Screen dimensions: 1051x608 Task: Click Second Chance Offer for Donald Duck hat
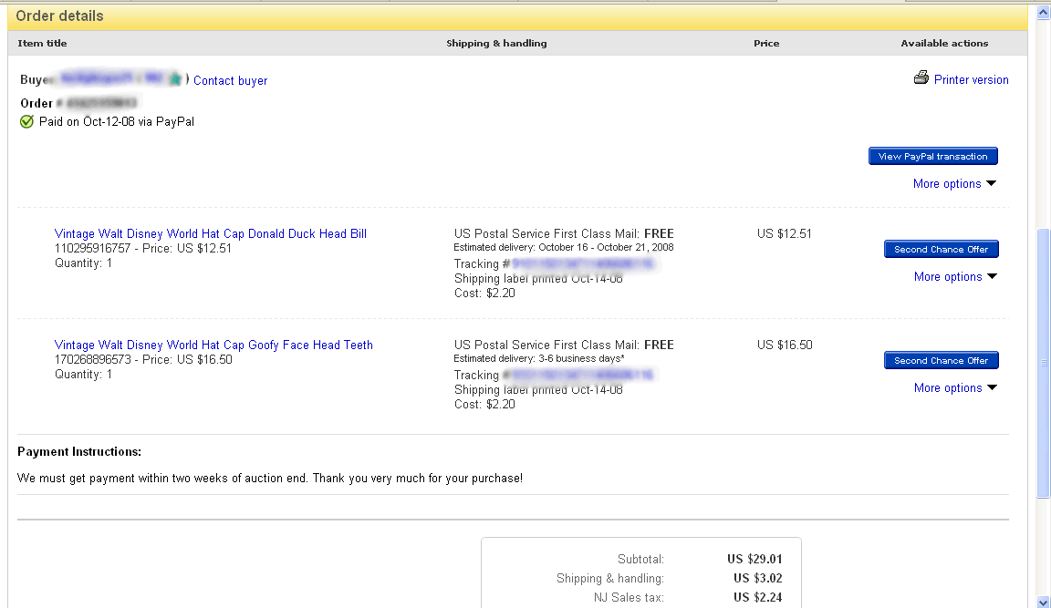(942, 249)
